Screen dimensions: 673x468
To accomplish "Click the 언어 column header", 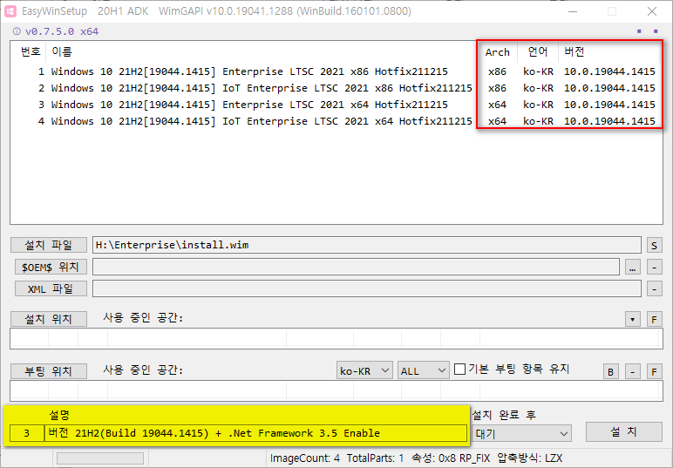I will pyautogui.click(x=538, y=52).
